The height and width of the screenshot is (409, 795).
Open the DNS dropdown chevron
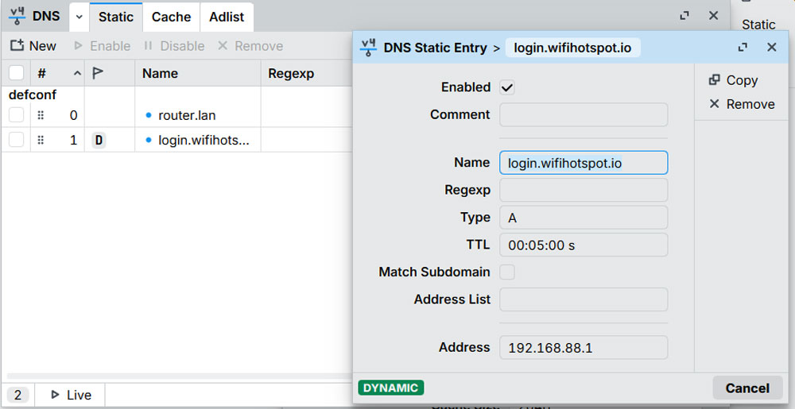(x=79, y=17)
